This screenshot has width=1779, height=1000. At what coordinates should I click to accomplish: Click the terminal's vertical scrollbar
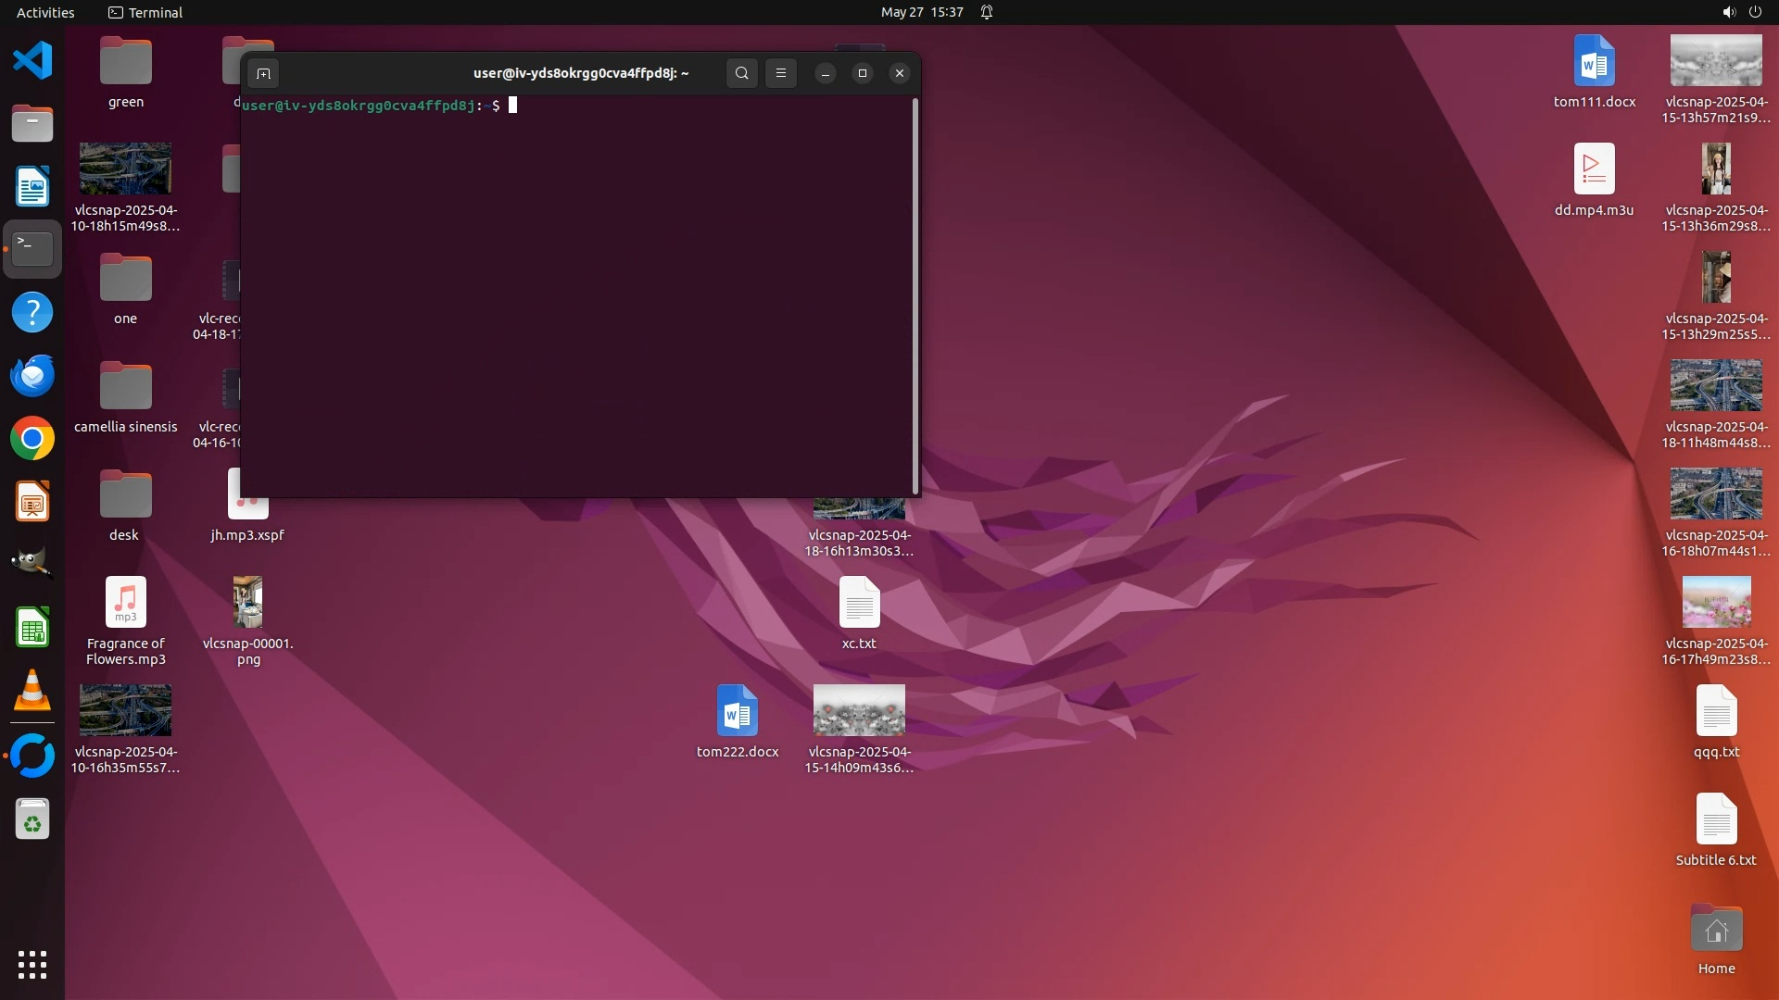[915, 296]
